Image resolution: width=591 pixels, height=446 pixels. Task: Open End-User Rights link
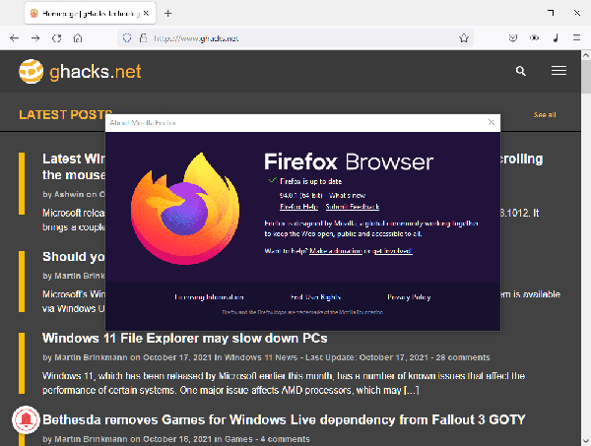(315, 297)
